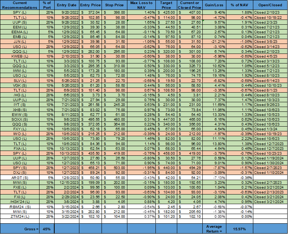Select the gain/loss value 19.16%
The height and width of the screenshot is (234, 288).
(214, 76)
